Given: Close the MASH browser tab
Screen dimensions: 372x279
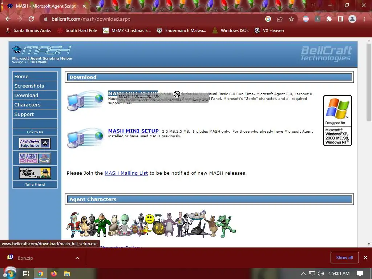Looking at the screenshot, I should [x=84, y=6].
